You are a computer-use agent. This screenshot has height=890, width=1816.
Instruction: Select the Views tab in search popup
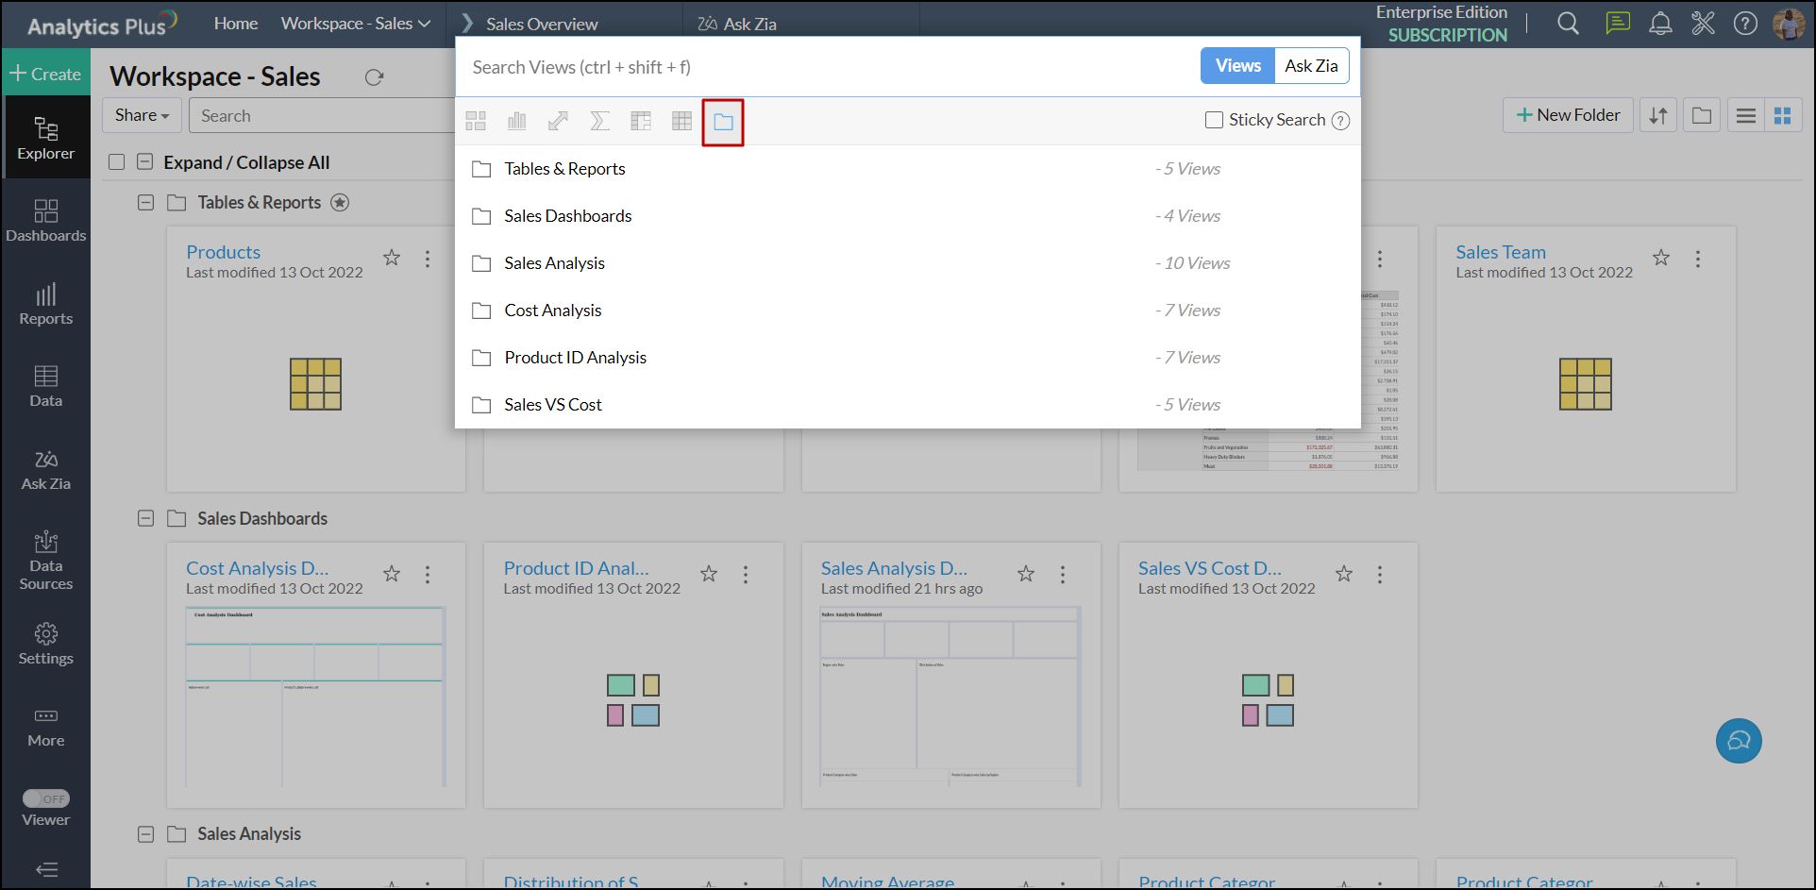point(1237,66)
